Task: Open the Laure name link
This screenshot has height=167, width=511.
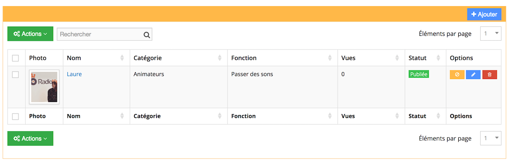Action: tap(74, 74)
